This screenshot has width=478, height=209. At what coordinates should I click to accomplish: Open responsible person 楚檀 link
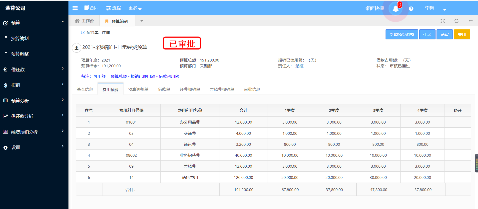(299, 66)
